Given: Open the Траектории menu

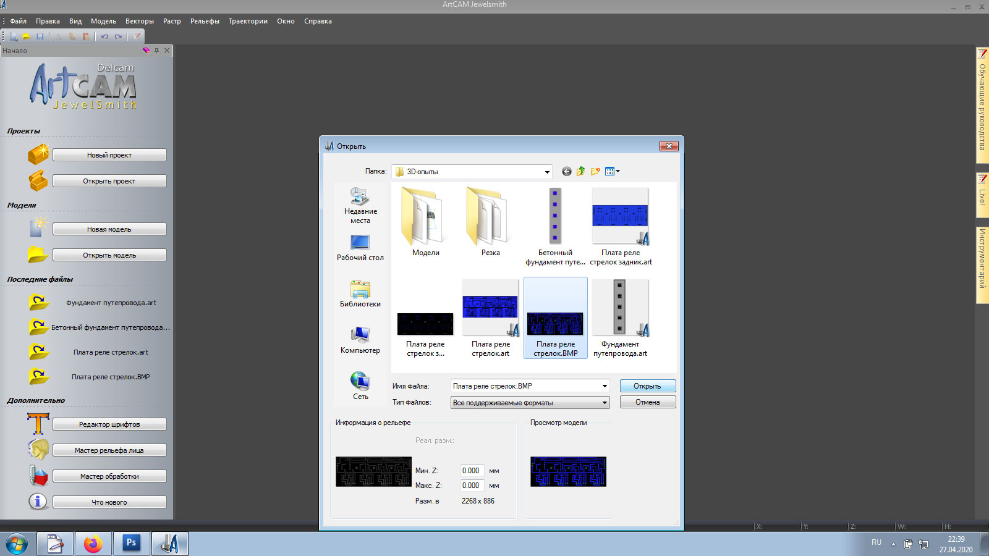Looking at the screenshot, I should [248, 21].
